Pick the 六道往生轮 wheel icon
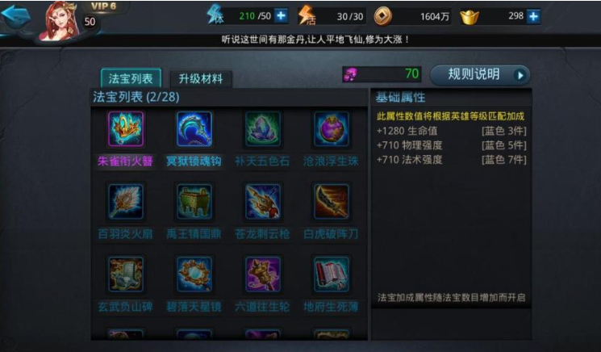The image size is (601, 352). point(262,274)
